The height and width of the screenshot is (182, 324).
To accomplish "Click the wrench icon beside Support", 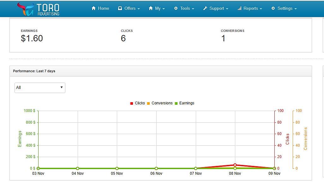I will pyautogui.click(x=205, y=8).
